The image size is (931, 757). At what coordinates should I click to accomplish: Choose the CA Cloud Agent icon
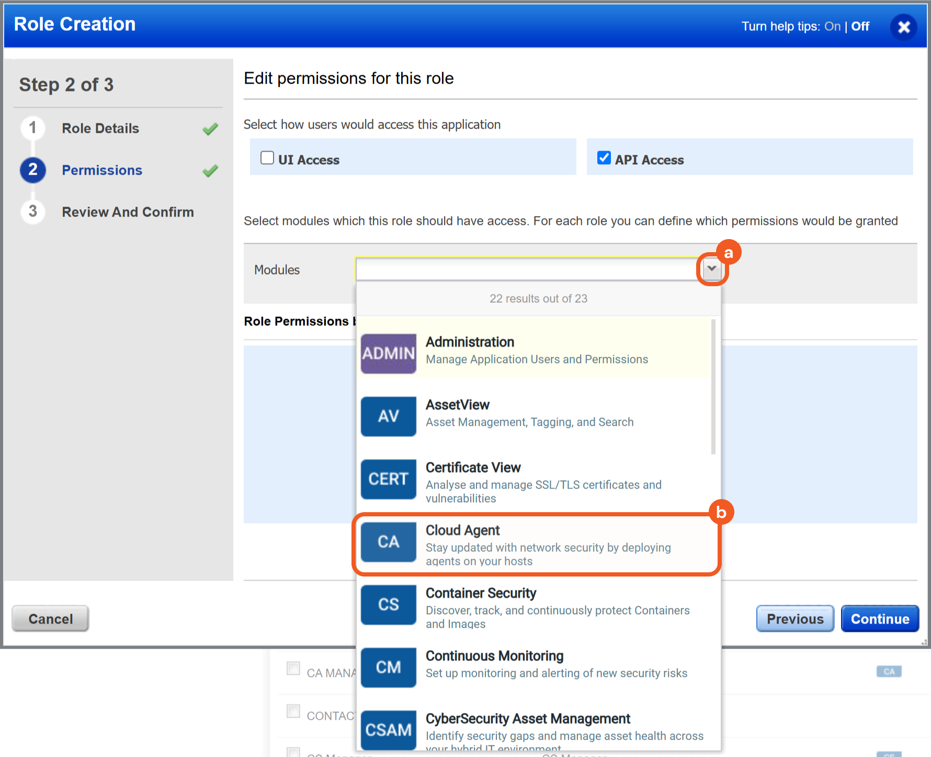tap(388, 541)
